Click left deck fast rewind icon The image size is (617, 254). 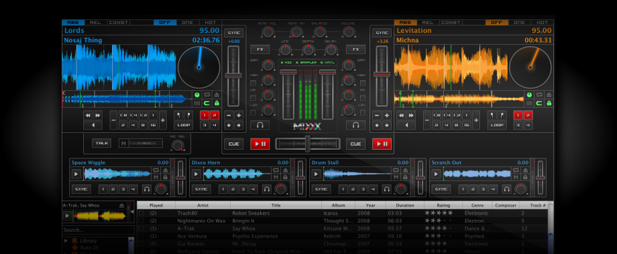(x=88, y=115)
